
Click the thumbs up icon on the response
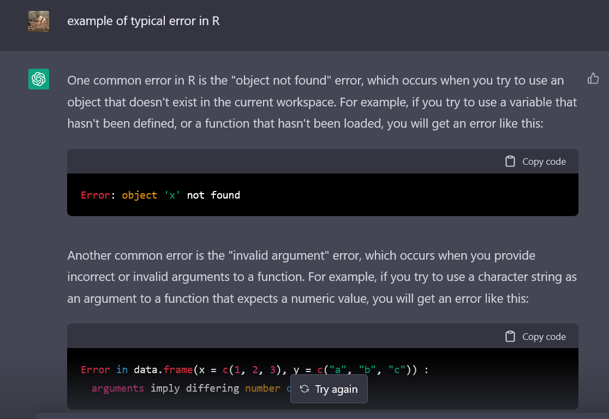[x=593, y=79]
